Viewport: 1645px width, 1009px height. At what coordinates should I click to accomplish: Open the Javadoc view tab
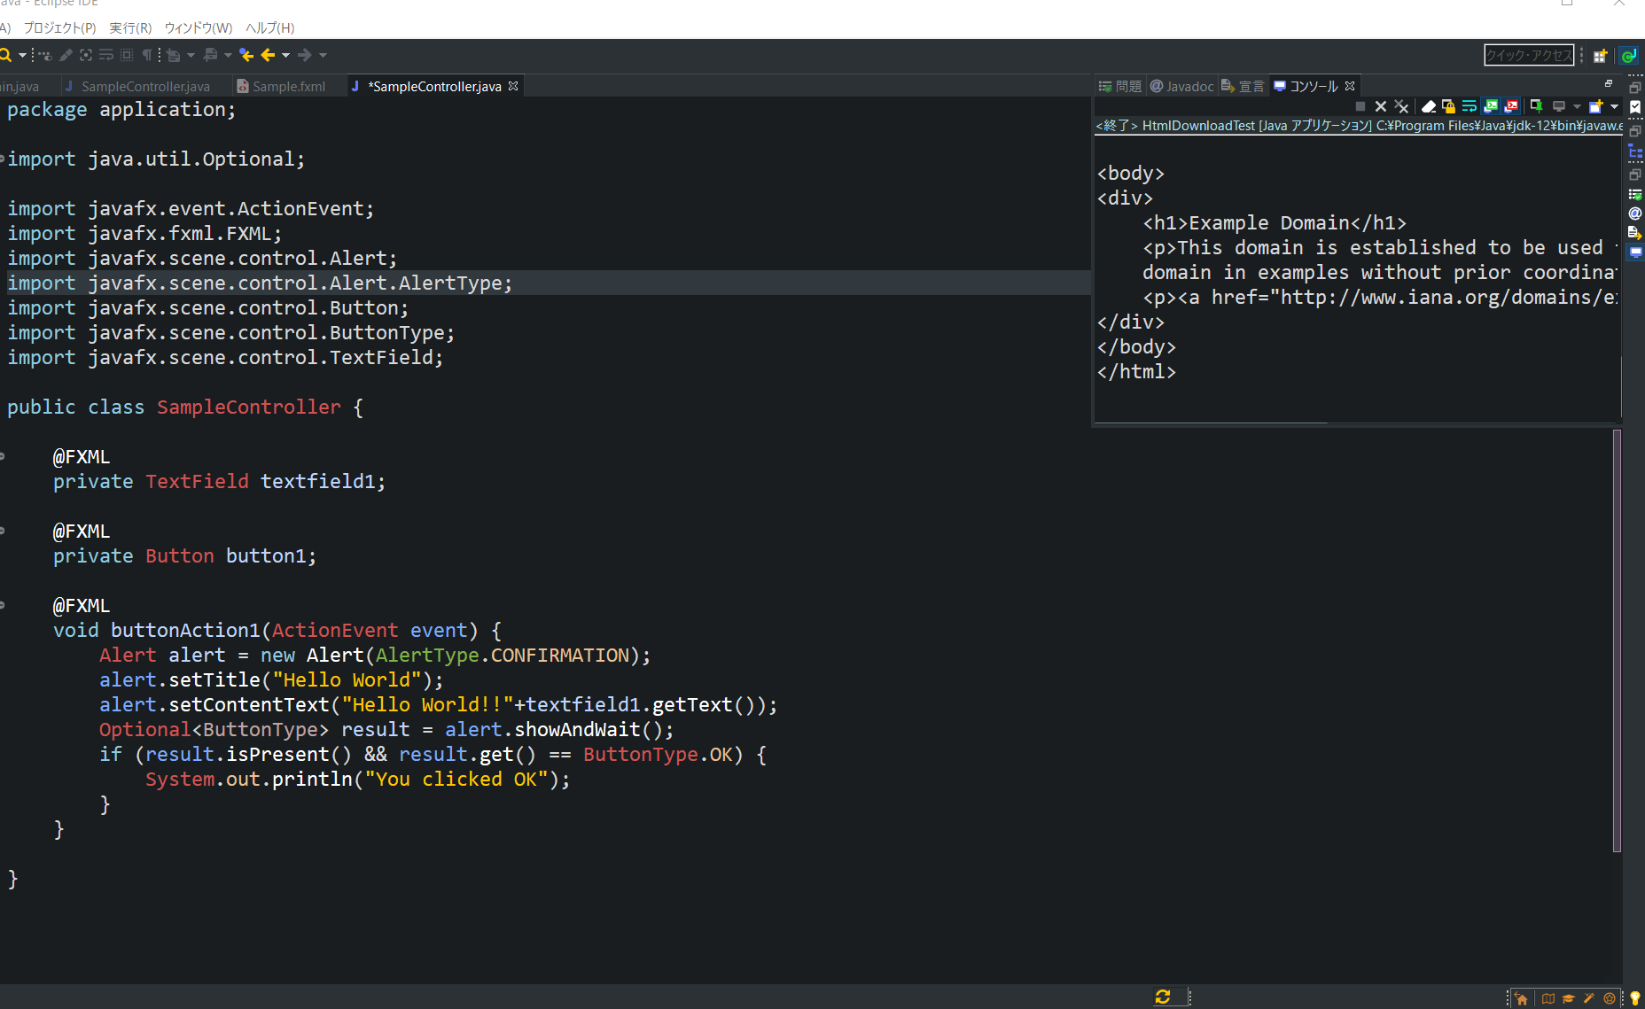coord(1182,86)
